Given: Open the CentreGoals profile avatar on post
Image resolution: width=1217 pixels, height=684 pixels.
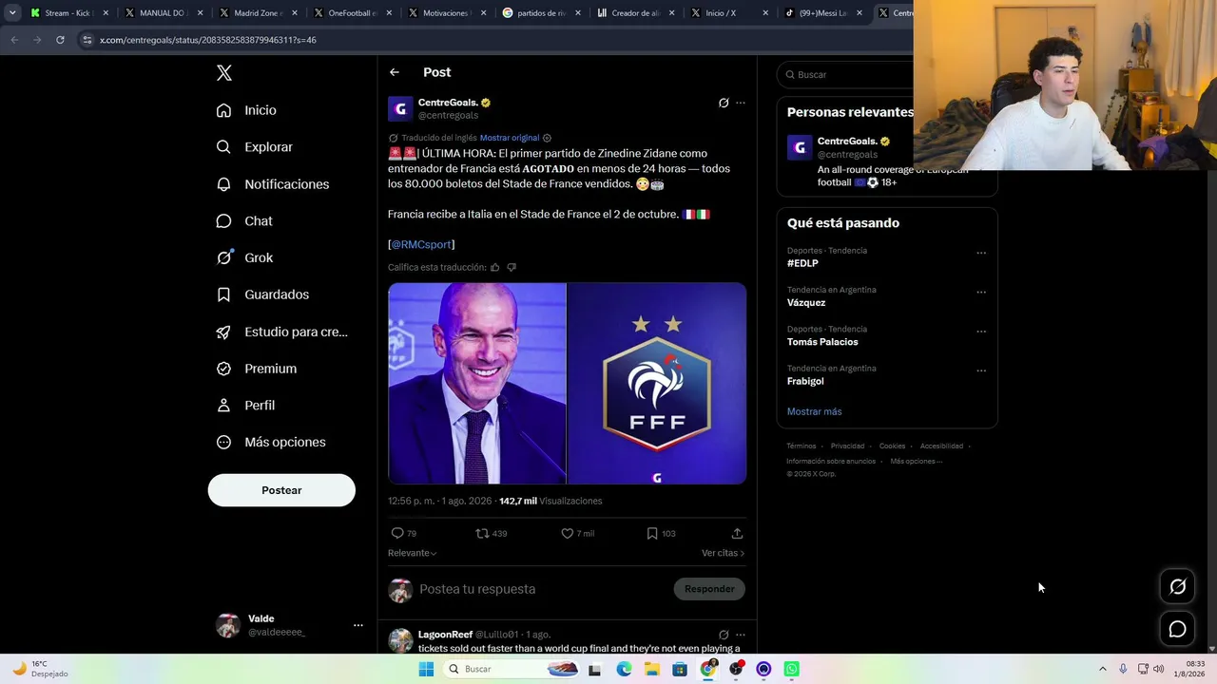Looking at the screenshot, I should [x=400, y=108].
